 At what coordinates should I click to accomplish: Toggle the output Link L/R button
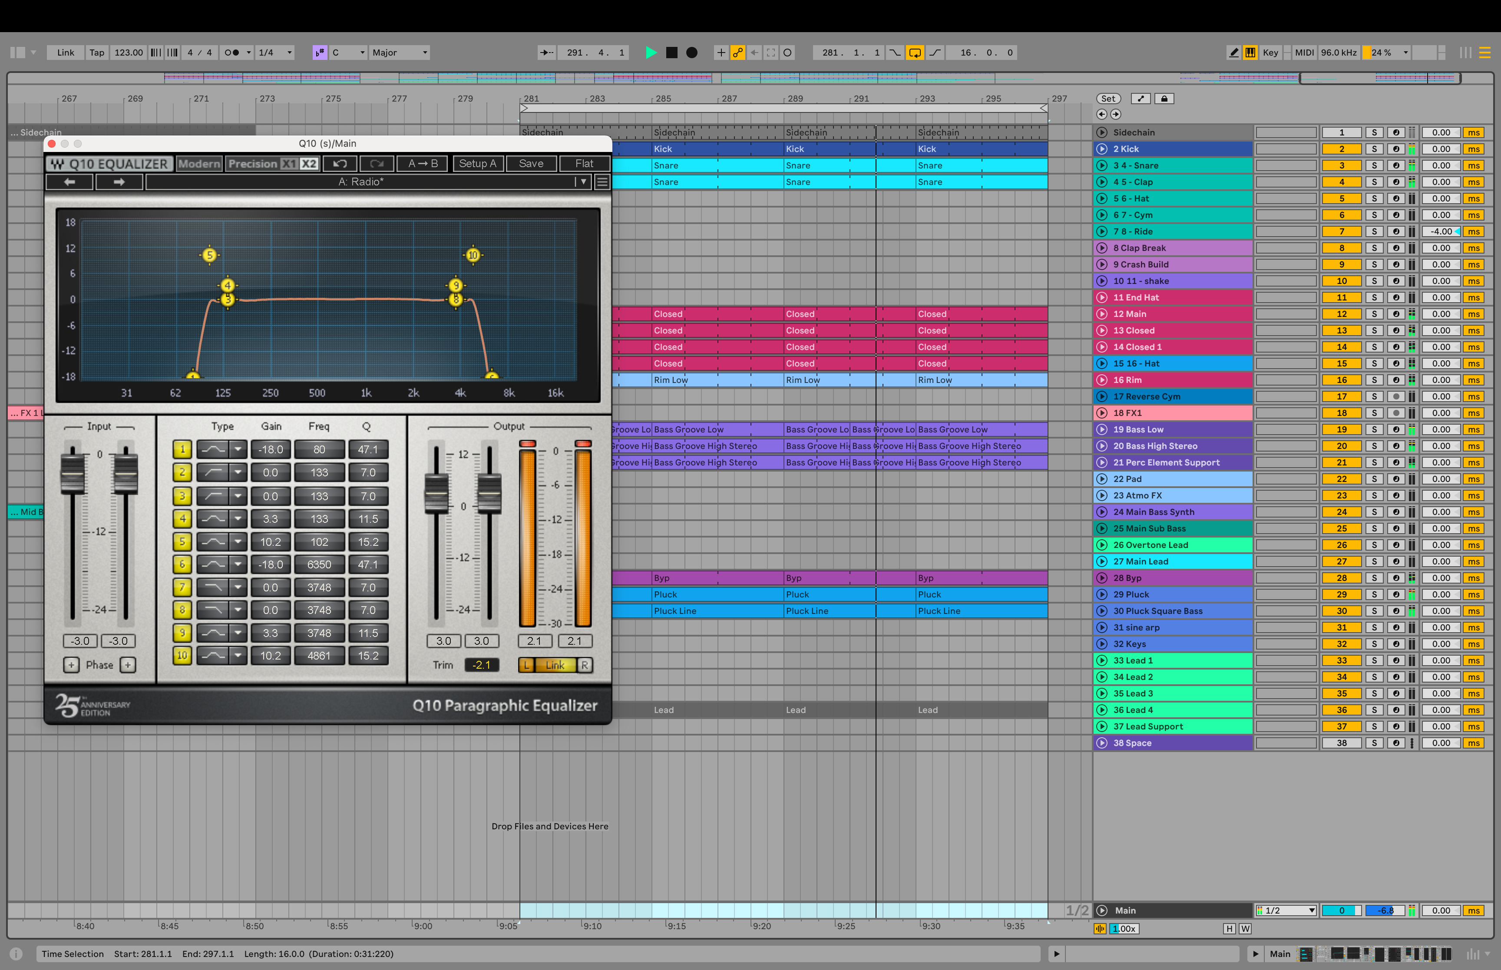555,665
